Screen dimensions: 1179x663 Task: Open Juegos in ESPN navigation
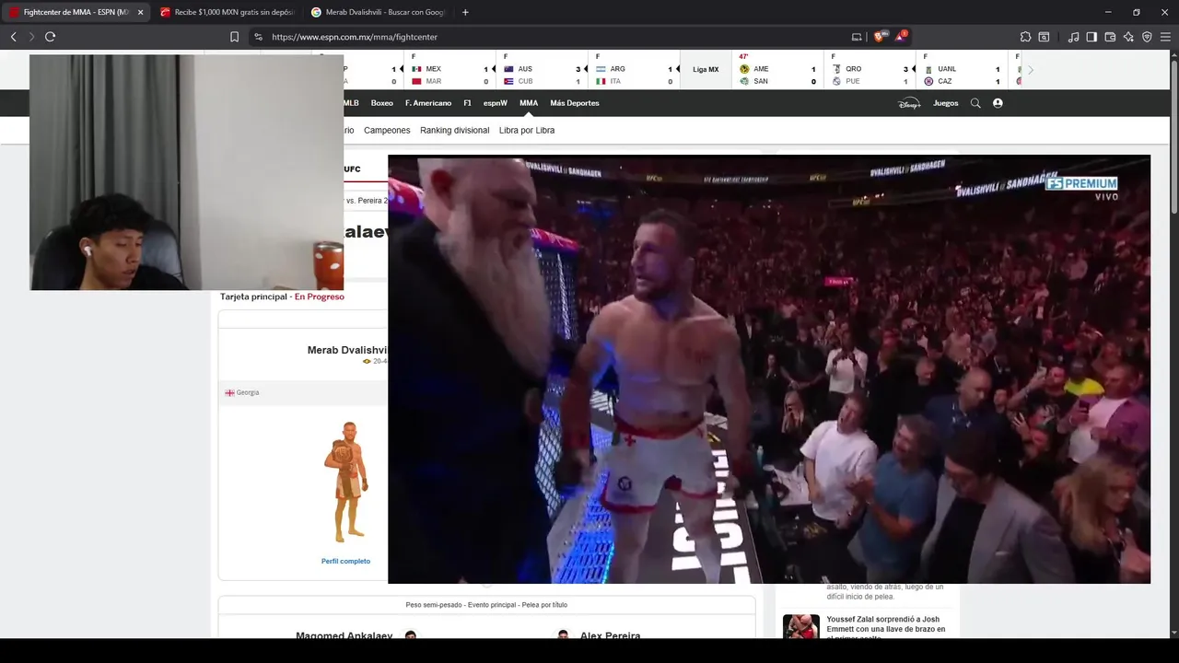[x=946, y=103]
